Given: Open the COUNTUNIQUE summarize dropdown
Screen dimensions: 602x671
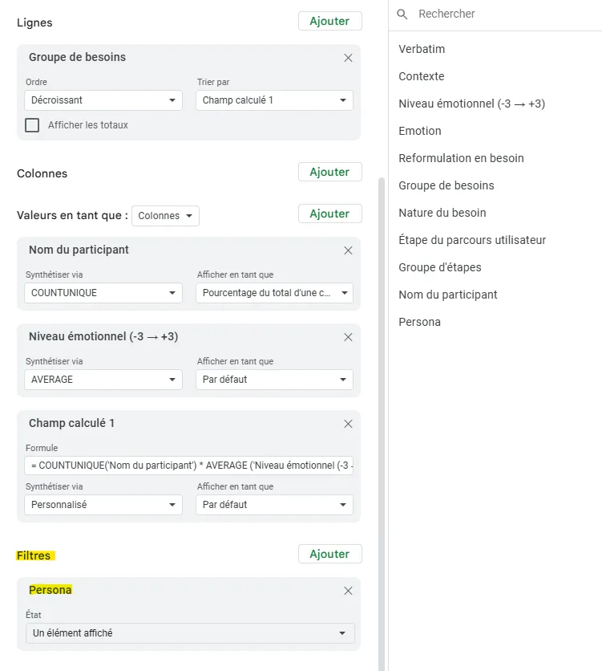Looking at the screenshot, I should click(x=102, y=293).
